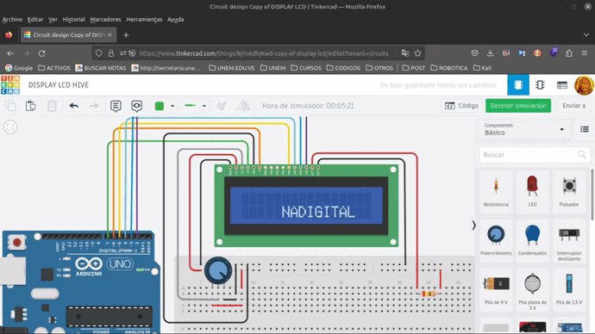Collapse the components panel chevron
Image resolution: width=595 pixels, height=334 pixels.
tap(473, 226)
